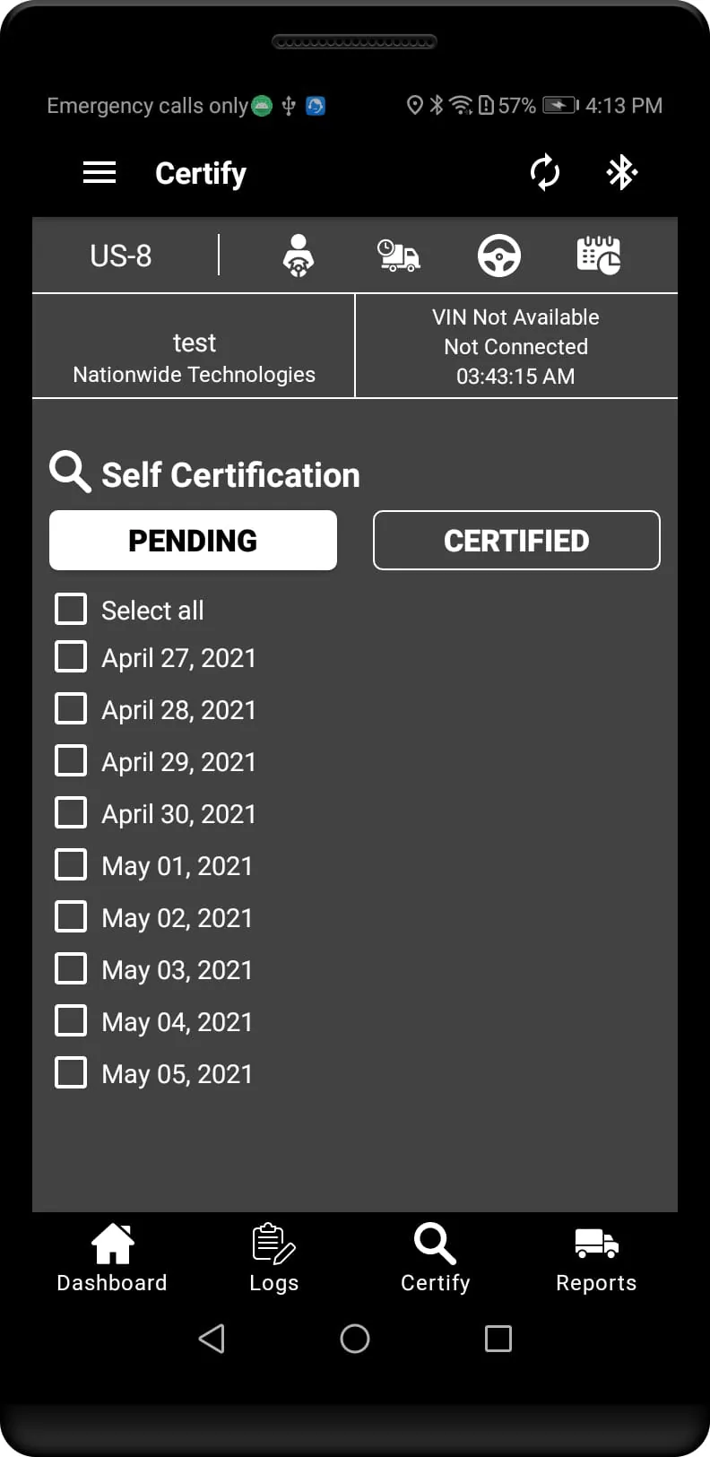Go to Dashboard in bottom navigation
Image resolution: width=710 pixels, height=1457 pixels.
(112, 1258)
